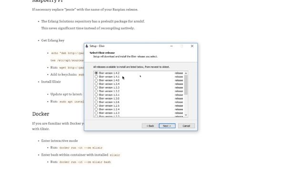
Task: Click the Elixir drop icon in title bar
Action: point(87,46)
